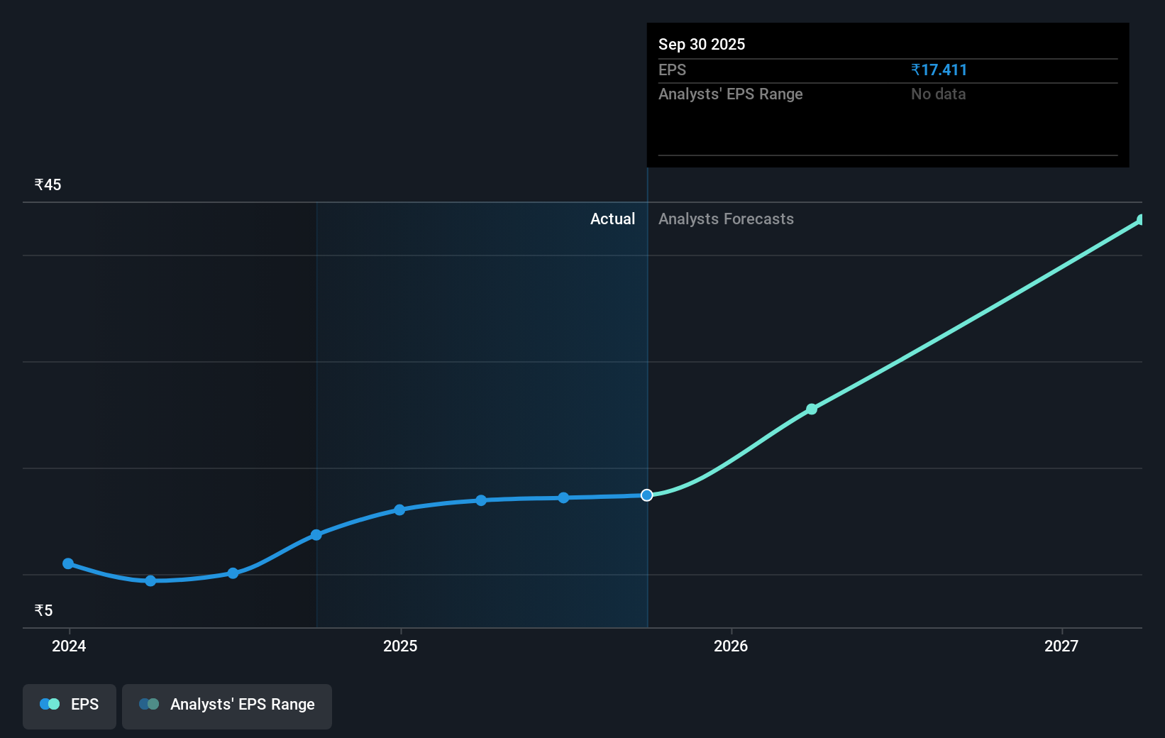Select the Analysts Forecasts section

726,219
